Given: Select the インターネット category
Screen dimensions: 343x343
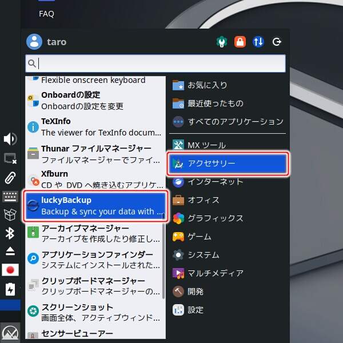Looking at the screenshot, I should coord(228,182).
